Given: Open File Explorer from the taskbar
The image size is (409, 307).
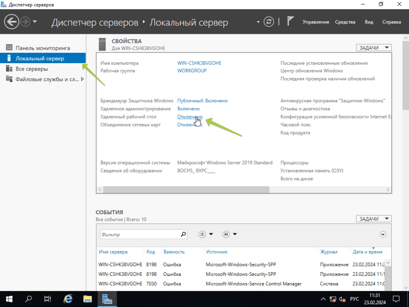Looking at the screenshot, I should pyautogui.click(x=88, y=299).
